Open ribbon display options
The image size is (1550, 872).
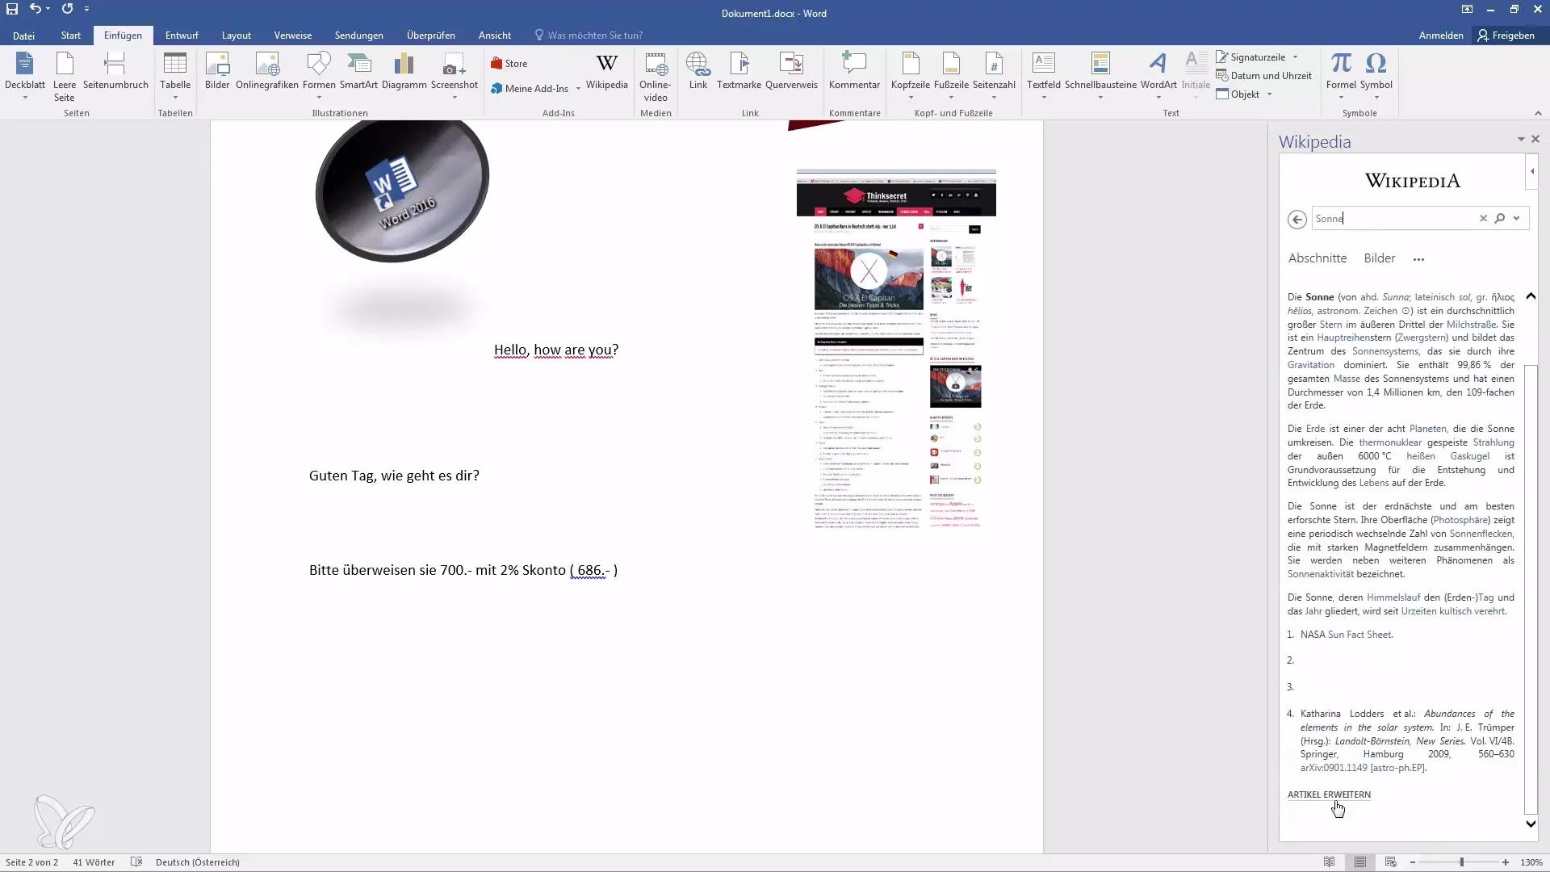(1467, 10)
